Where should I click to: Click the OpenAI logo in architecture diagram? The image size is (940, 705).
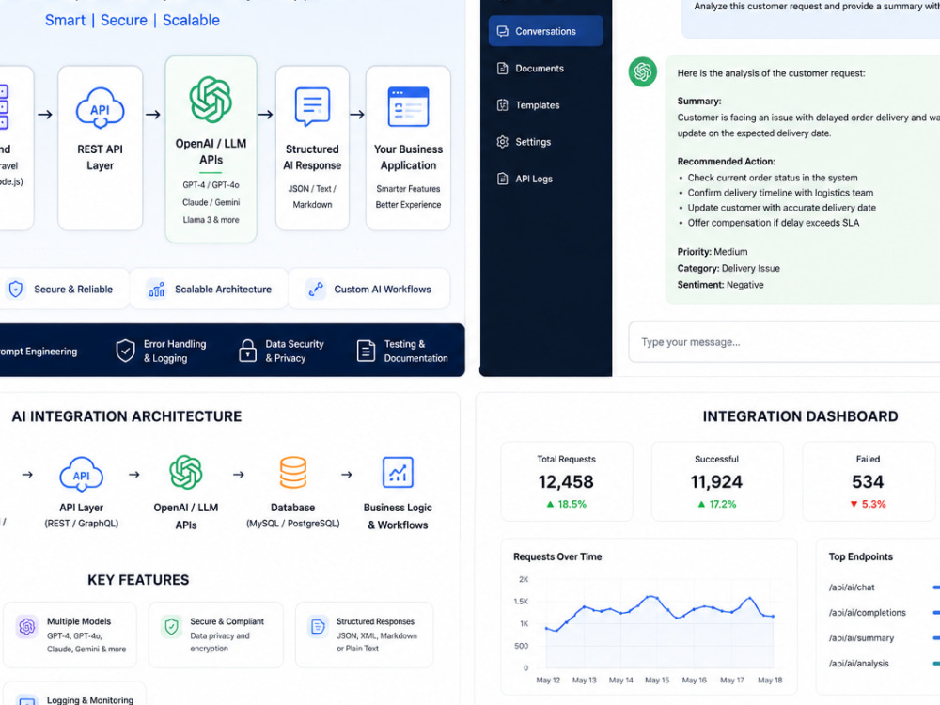click(x=186, y=473)
